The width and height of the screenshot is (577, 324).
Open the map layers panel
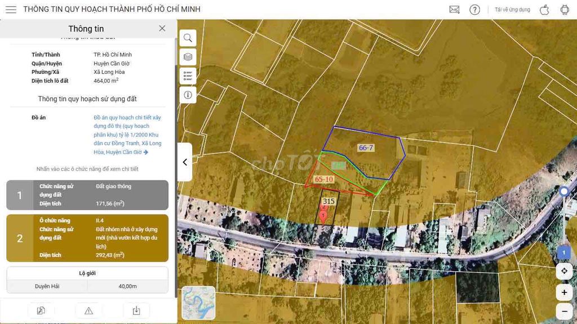pyautogui.click(x=188, y=57)
